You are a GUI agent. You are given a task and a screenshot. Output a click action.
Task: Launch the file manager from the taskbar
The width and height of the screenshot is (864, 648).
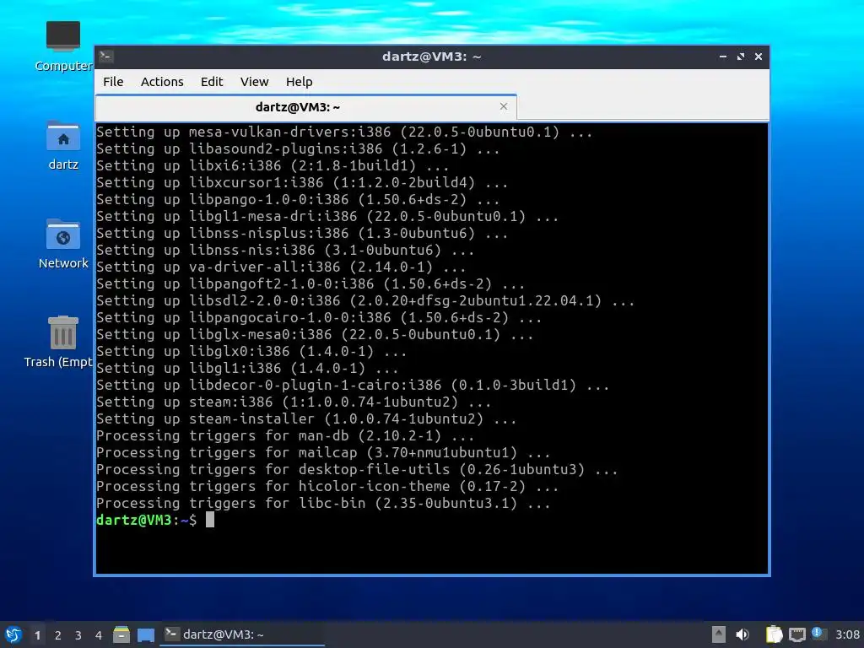click(121, 634)
